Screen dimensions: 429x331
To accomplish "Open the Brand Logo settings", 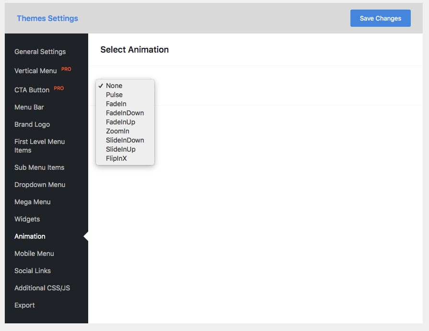I will [32, 124].
